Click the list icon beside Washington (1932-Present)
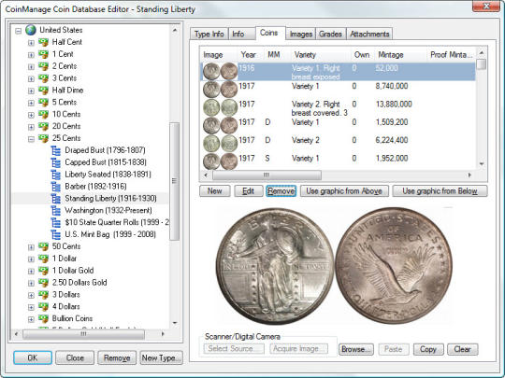Screen dimensions: 505x378 click(x=56, y=211)
